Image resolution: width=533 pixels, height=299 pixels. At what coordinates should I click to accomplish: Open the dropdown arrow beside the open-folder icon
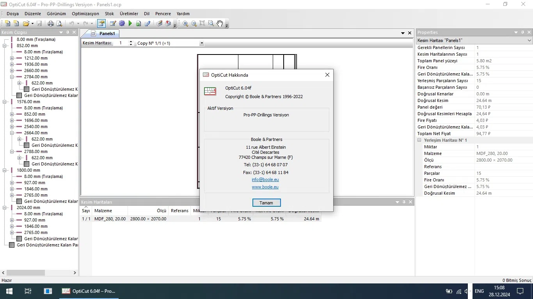tap(32, 24)
